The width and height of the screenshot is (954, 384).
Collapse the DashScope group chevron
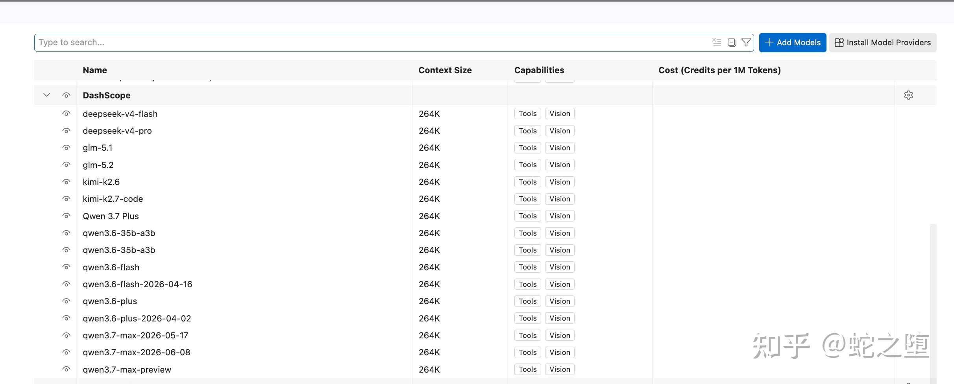click(x=46, y=95)
